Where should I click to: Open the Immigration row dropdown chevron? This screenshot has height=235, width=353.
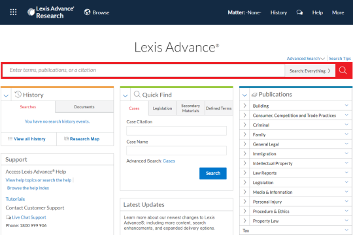346,153
